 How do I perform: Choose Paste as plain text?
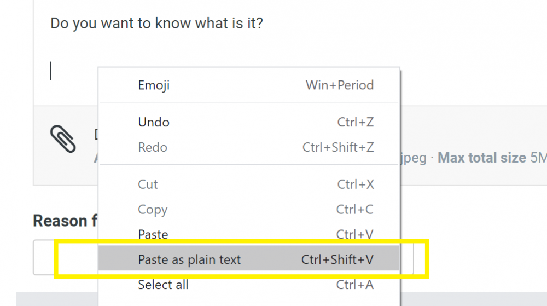(x=189, y=260)
